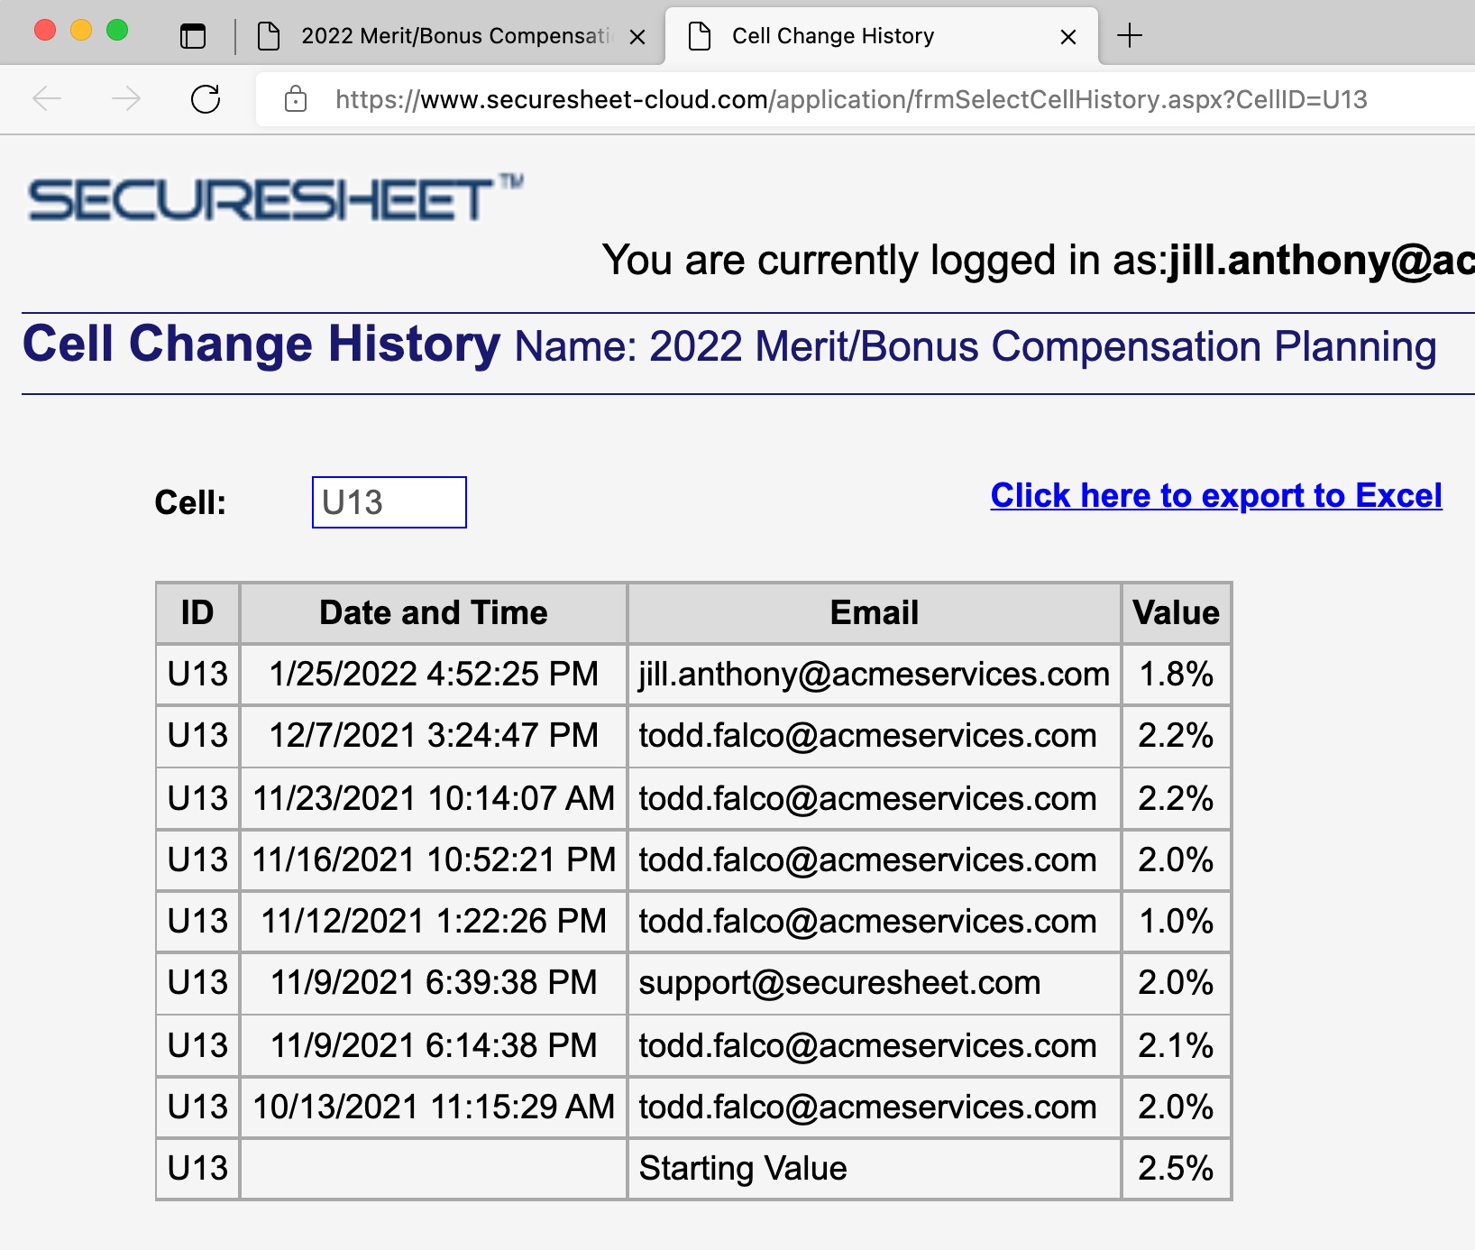Reload the Cell Change History page
This screenshot has width=1475, height=1250.
[x=206, y=99]
